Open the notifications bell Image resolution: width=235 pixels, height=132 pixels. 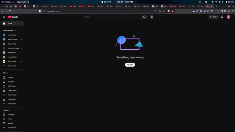pyautogui.click(x=222, y=17)
